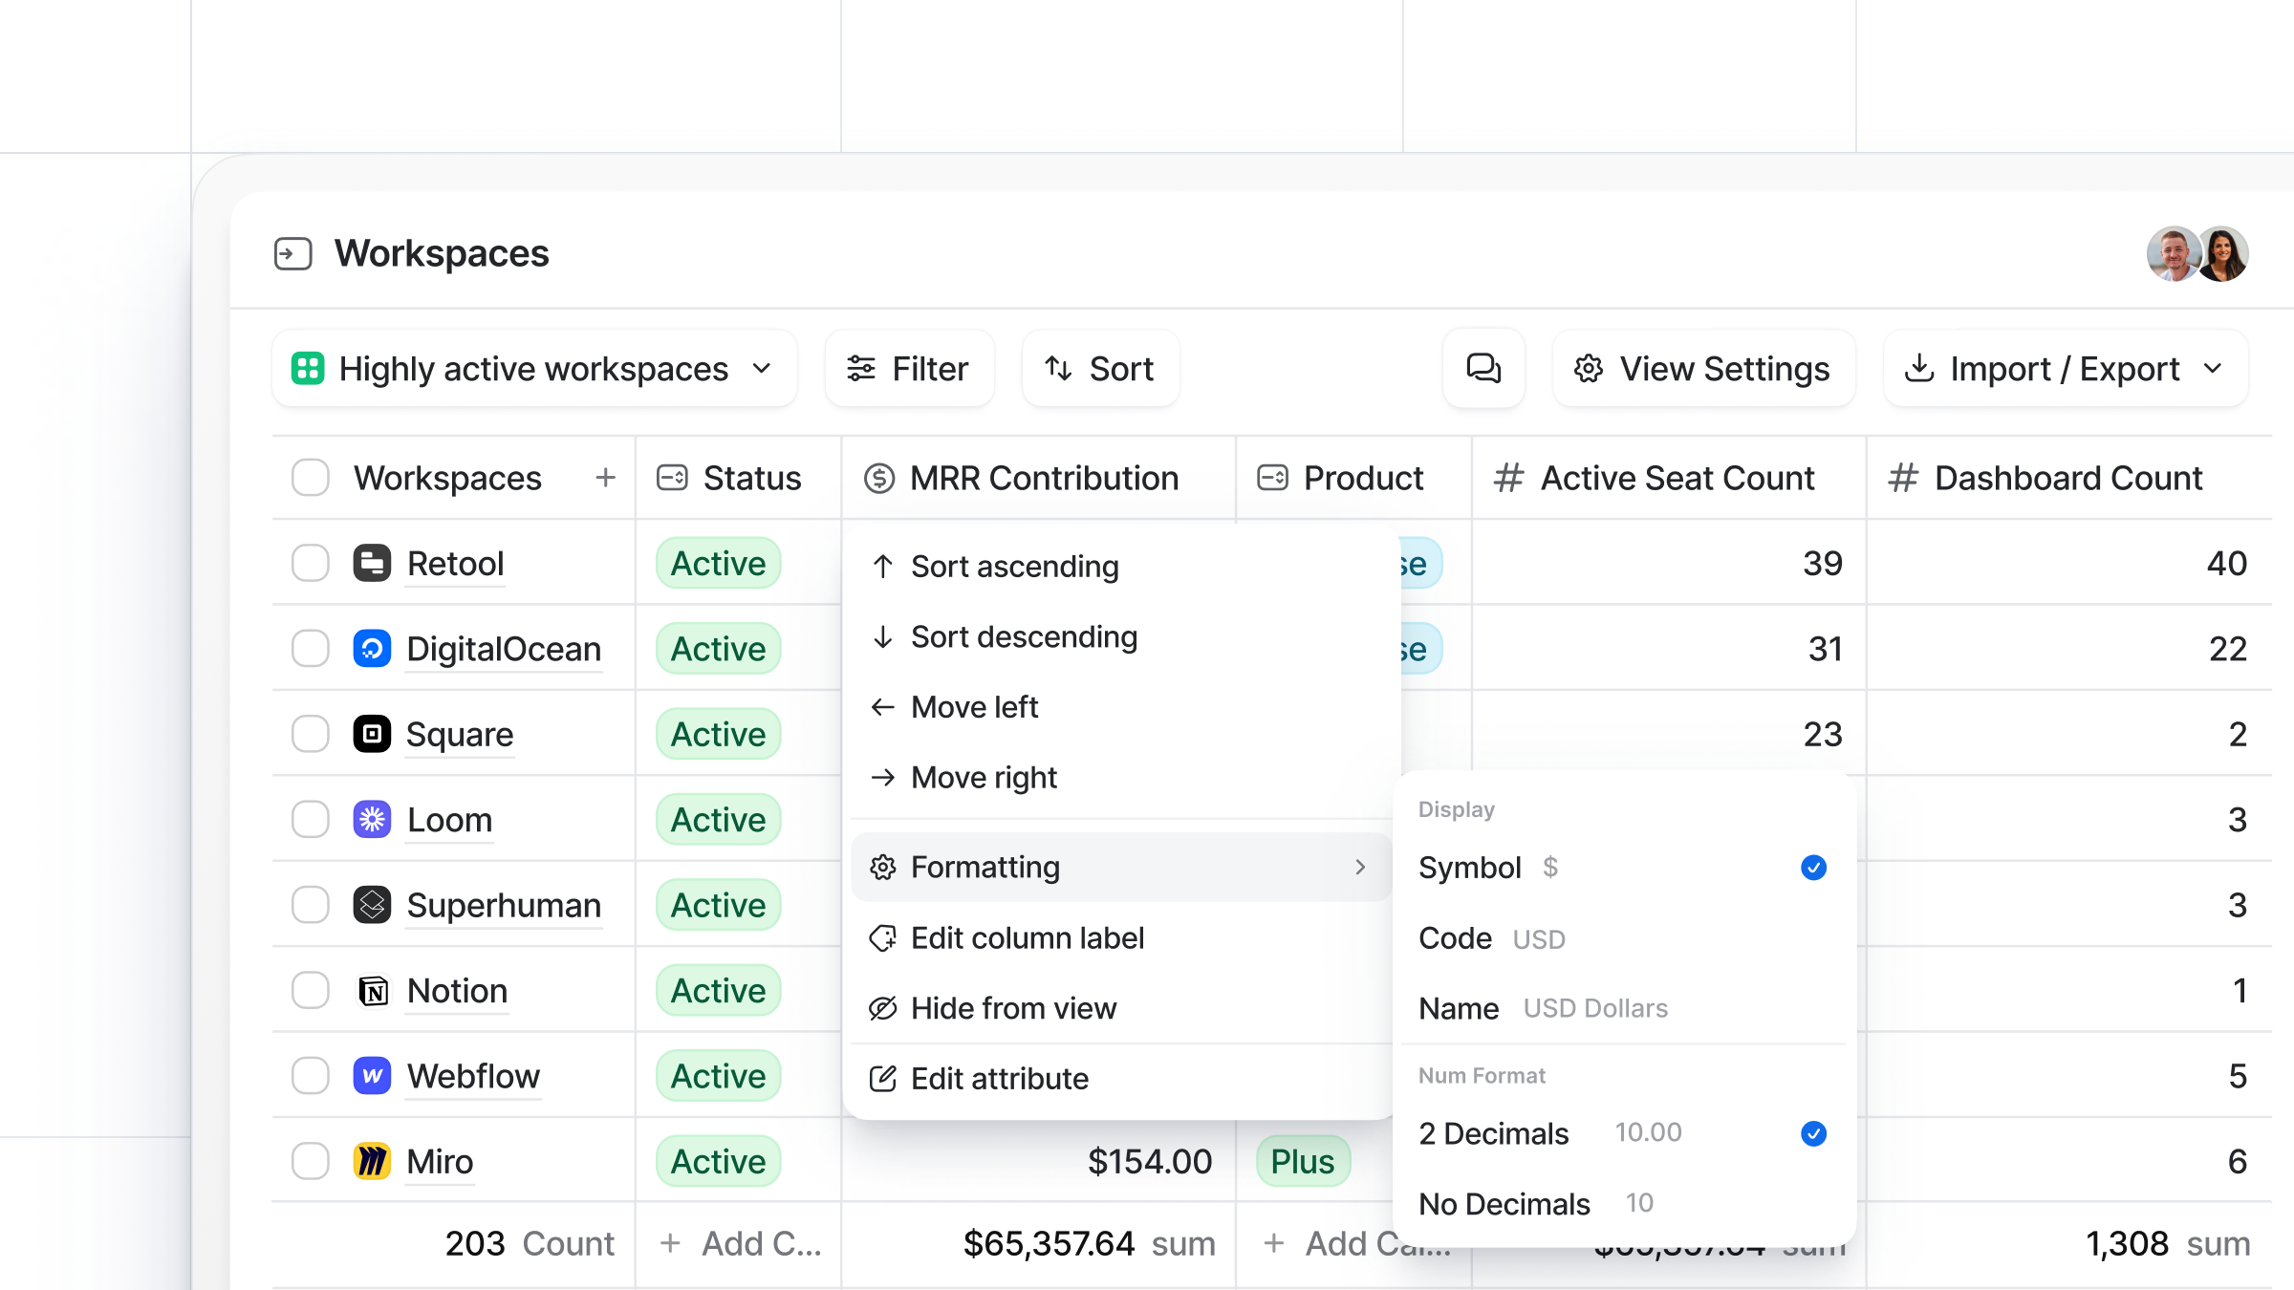The height and width of the screenshot is (1290, 2294).
Task: Click the Webflow logo icon
Action: point(372,1076)
